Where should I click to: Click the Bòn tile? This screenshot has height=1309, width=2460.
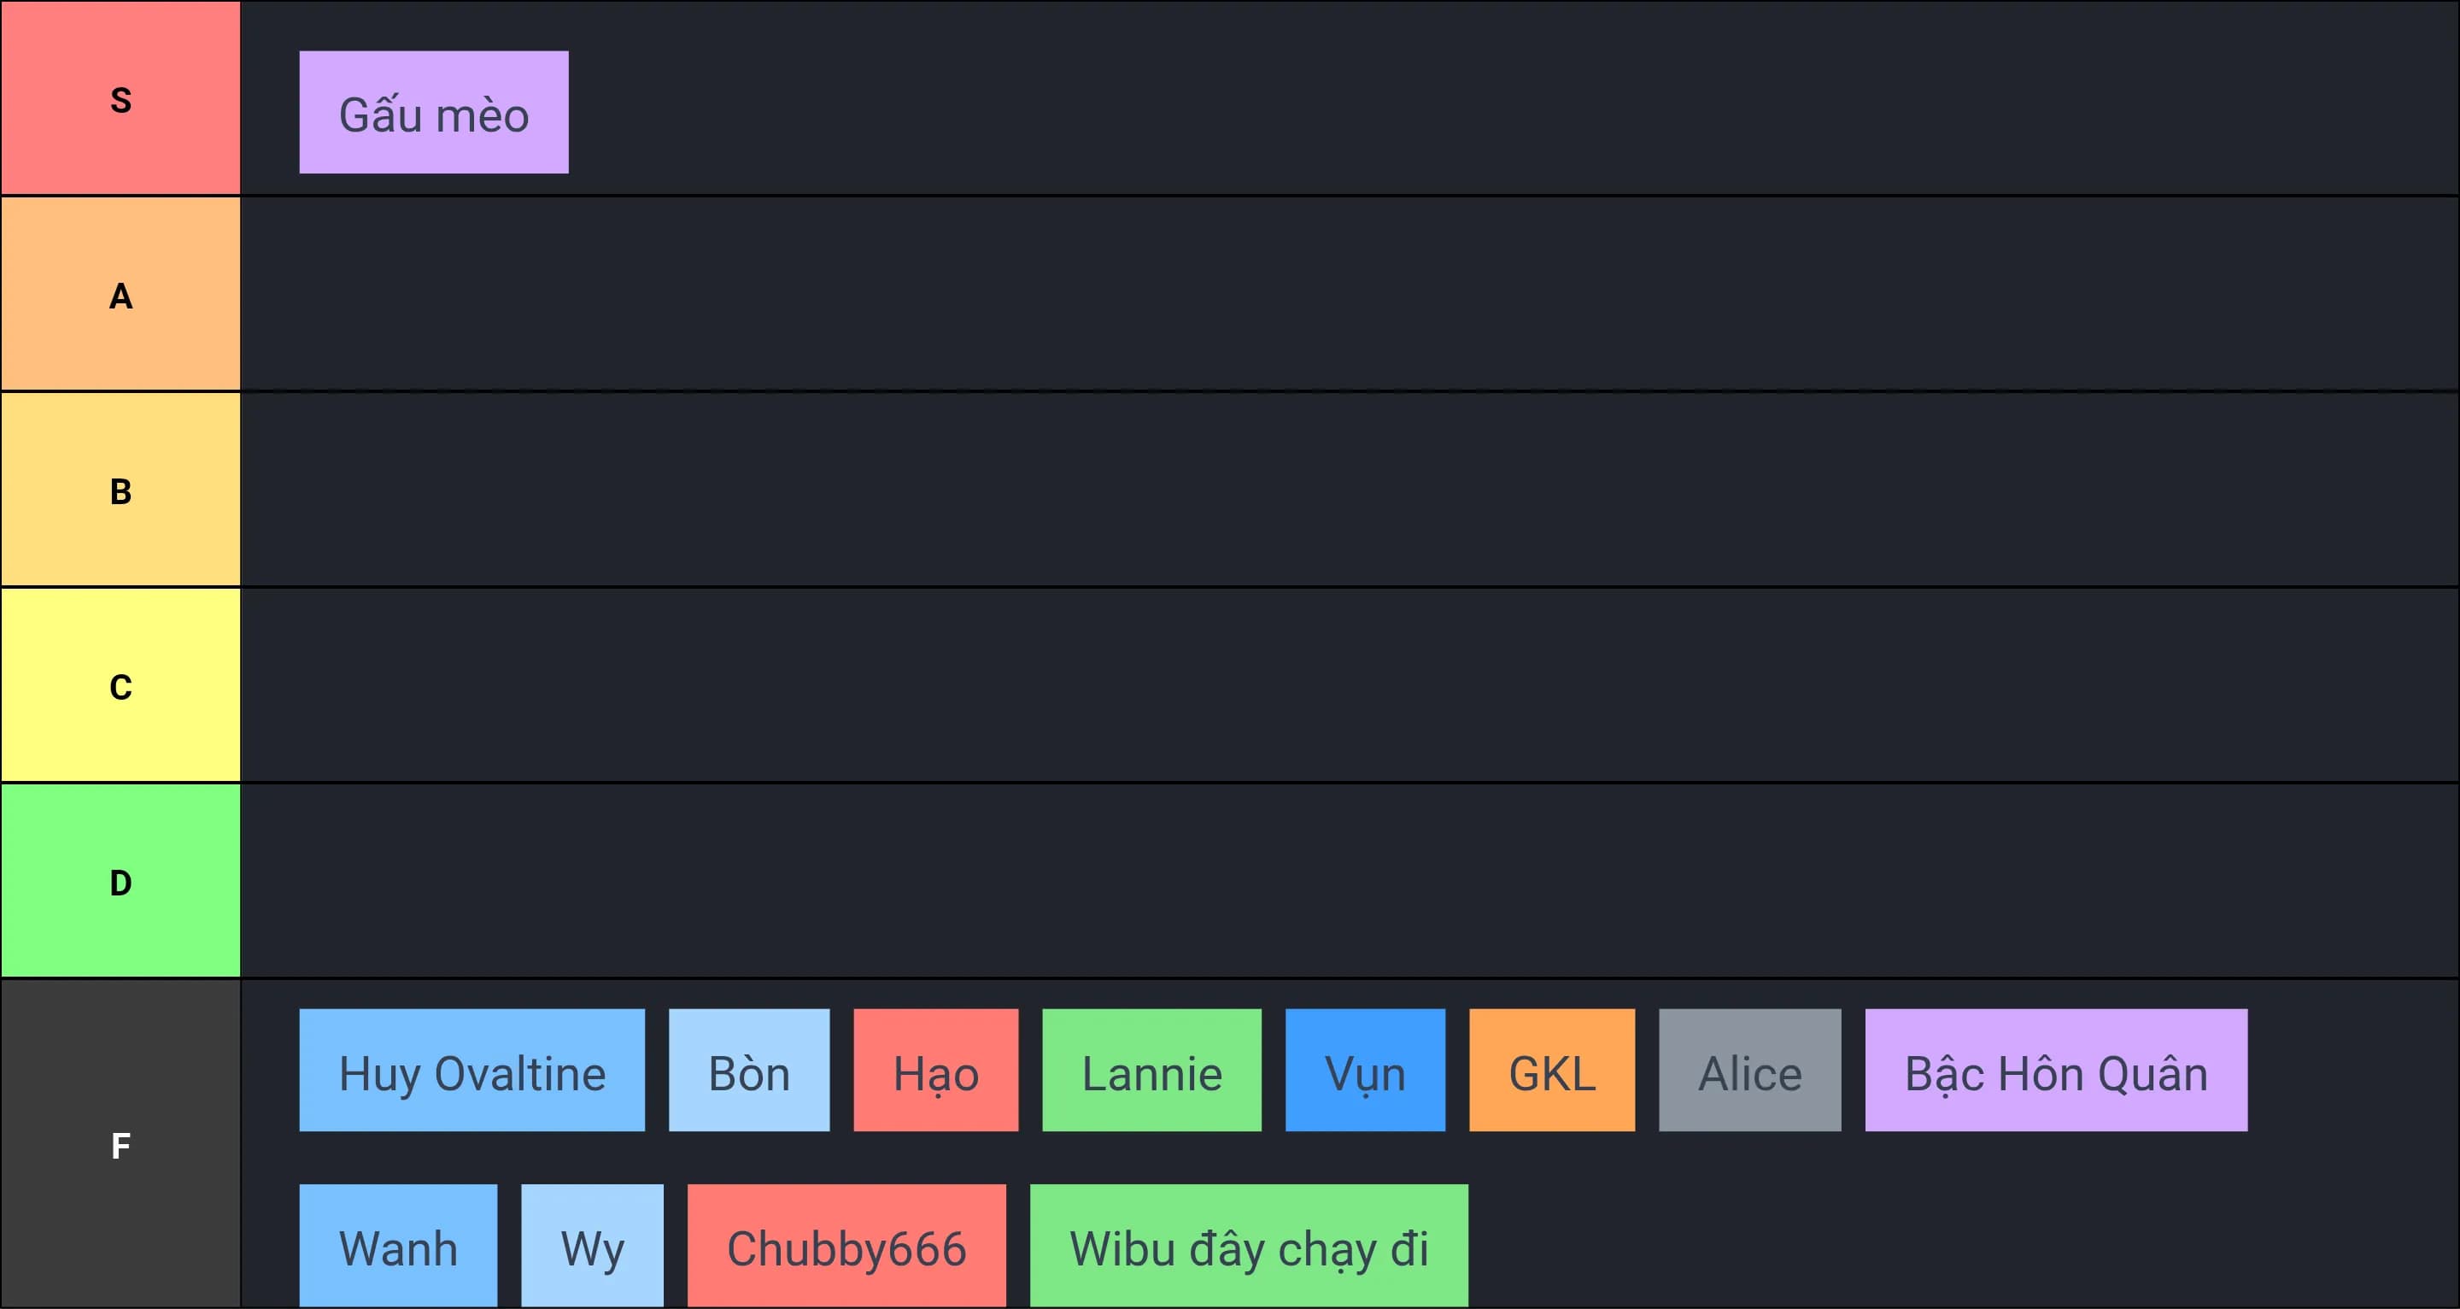coord(749,1071)
